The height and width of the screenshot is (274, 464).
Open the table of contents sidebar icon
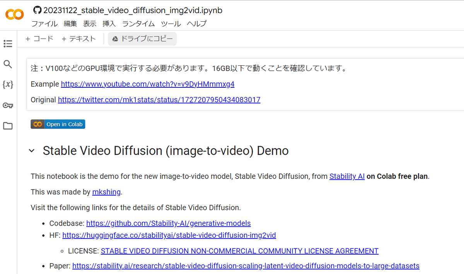(8, 44)
